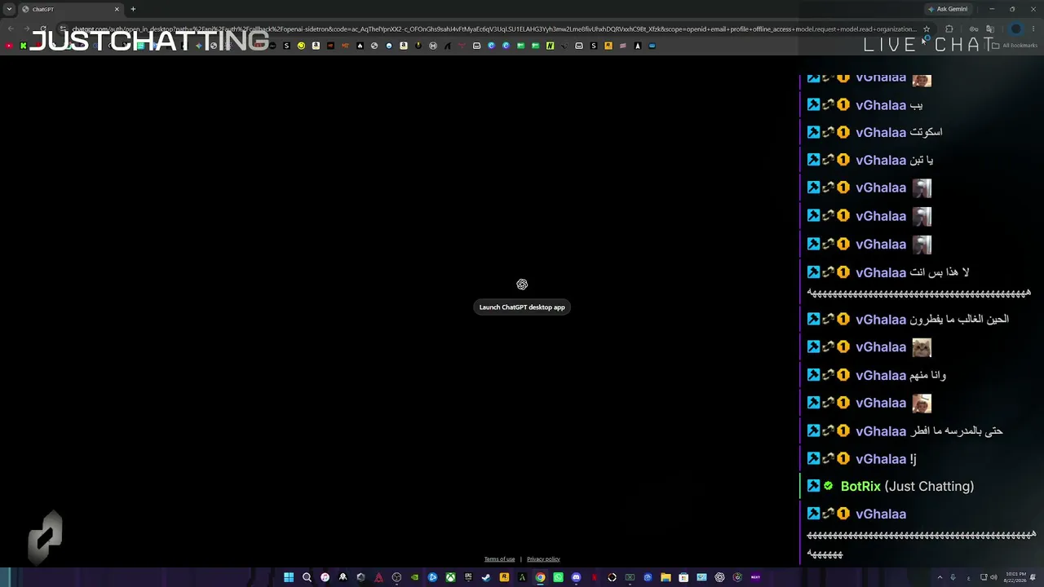Click the microphone icon in system tray
This screenshot has height=587, width=1044.
[x=953, y=577]
